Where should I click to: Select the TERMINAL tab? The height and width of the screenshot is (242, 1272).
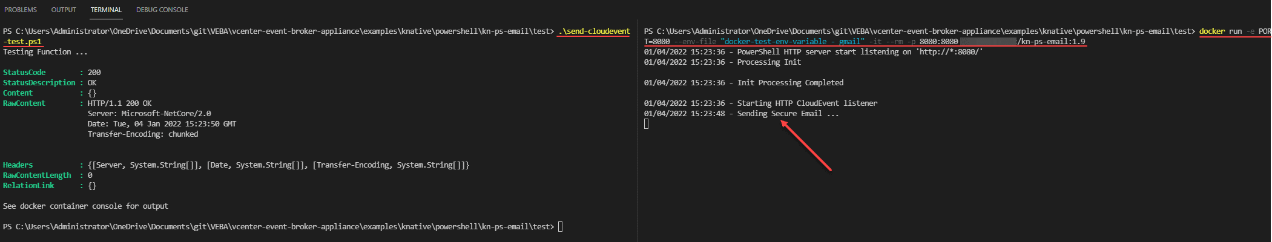pyautogui.click(x=106, y=10)
